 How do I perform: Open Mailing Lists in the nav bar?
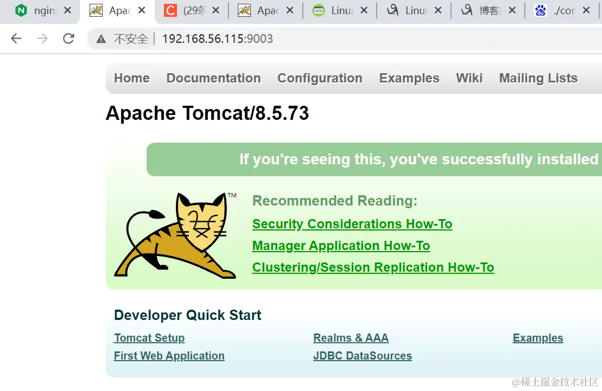(538, 78)
